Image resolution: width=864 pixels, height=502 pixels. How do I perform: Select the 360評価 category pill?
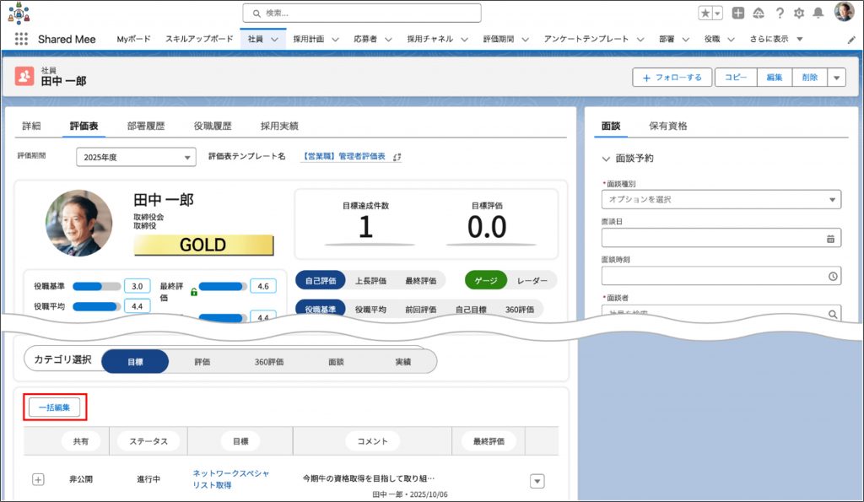coord(269,361)
